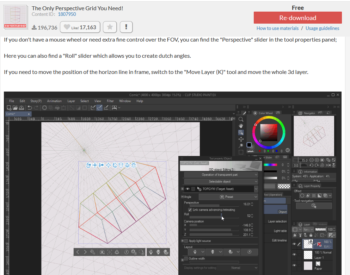Click the next 3D object arrow
Image resolution: width=350 pixels, height=275 pixels.
[85, 252]
